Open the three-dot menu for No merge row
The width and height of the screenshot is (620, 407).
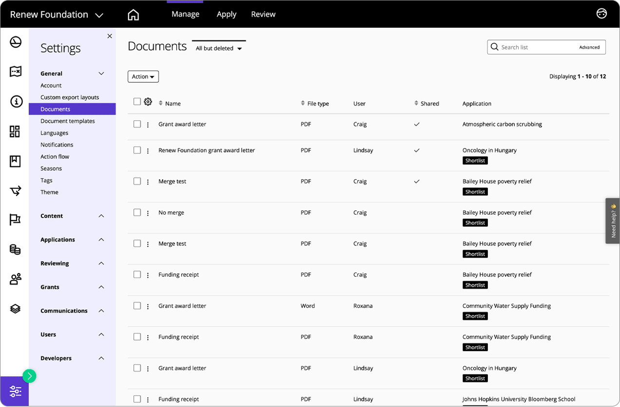148,213
